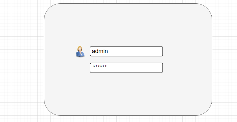Viewport: 237px width, 122px height.
Task: Click the grid canvas right of the panel
Action: (x=224, y=60)
